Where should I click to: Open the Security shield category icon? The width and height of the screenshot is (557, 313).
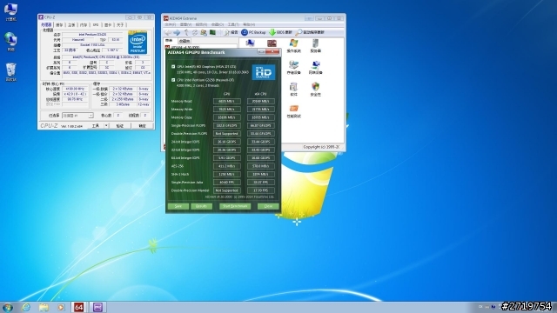tap(315, 90)
